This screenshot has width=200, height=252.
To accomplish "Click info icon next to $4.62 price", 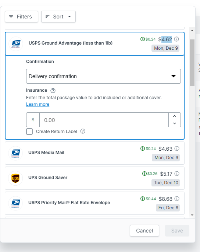I will point(176,39).
